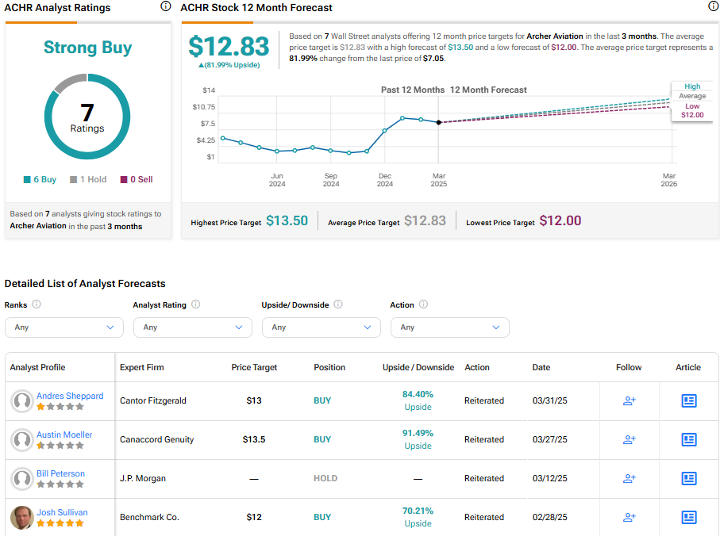
Task: Click Josh Sullivan's five-star rating
Action: (60, 523)
